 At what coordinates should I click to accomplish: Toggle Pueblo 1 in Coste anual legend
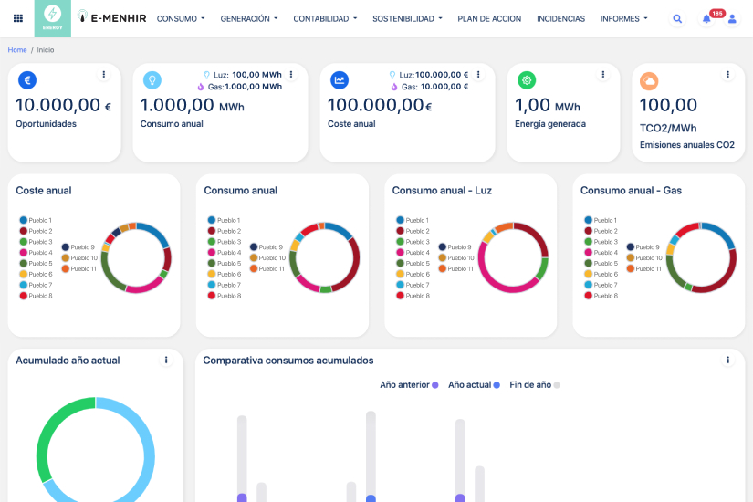(36, 220)
